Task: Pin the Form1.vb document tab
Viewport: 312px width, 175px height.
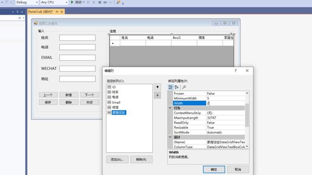Action: coord(57,12)
